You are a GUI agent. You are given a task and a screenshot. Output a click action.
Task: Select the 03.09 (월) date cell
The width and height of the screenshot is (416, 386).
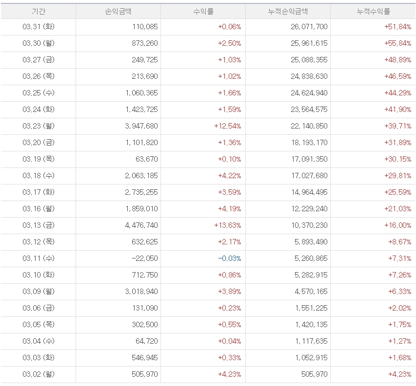[x=39, y=292]
